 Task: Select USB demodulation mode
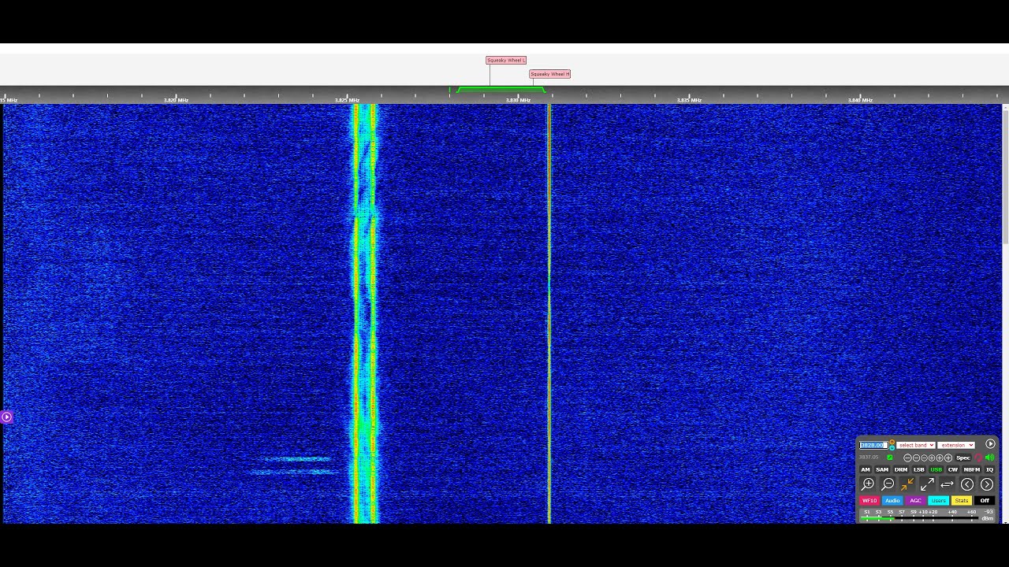(936, 469)
